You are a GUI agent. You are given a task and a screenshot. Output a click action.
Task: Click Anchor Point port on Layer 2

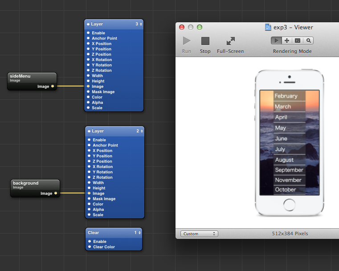(89, 145)
